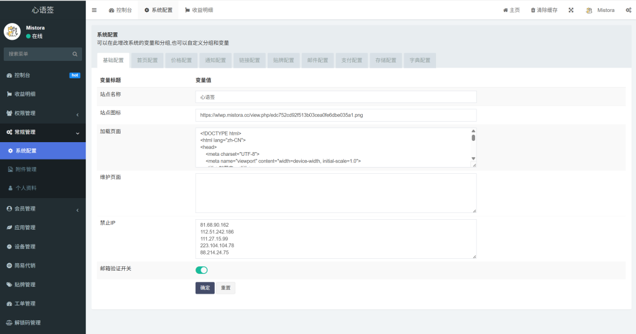This screenshot has width=636, height=334.
Task: Click the 加载页面 textarea scroll-up arrow
Action: point(473,131)
